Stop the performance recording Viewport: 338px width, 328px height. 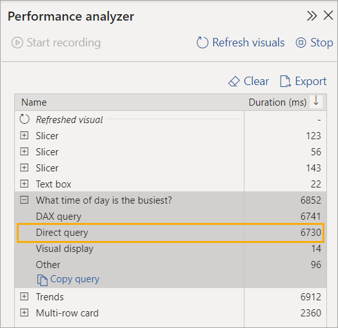(315, 43)
